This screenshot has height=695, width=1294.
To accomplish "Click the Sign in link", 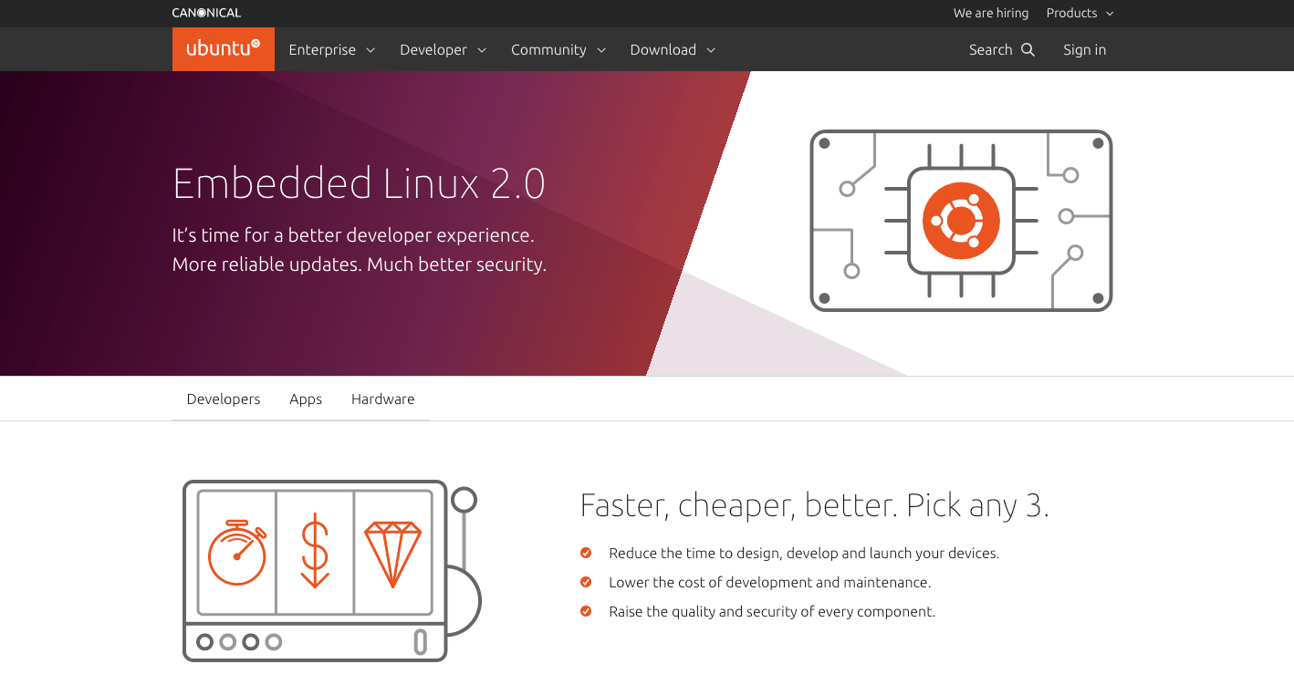I will pyautogui.click(x=1084, y=49).
